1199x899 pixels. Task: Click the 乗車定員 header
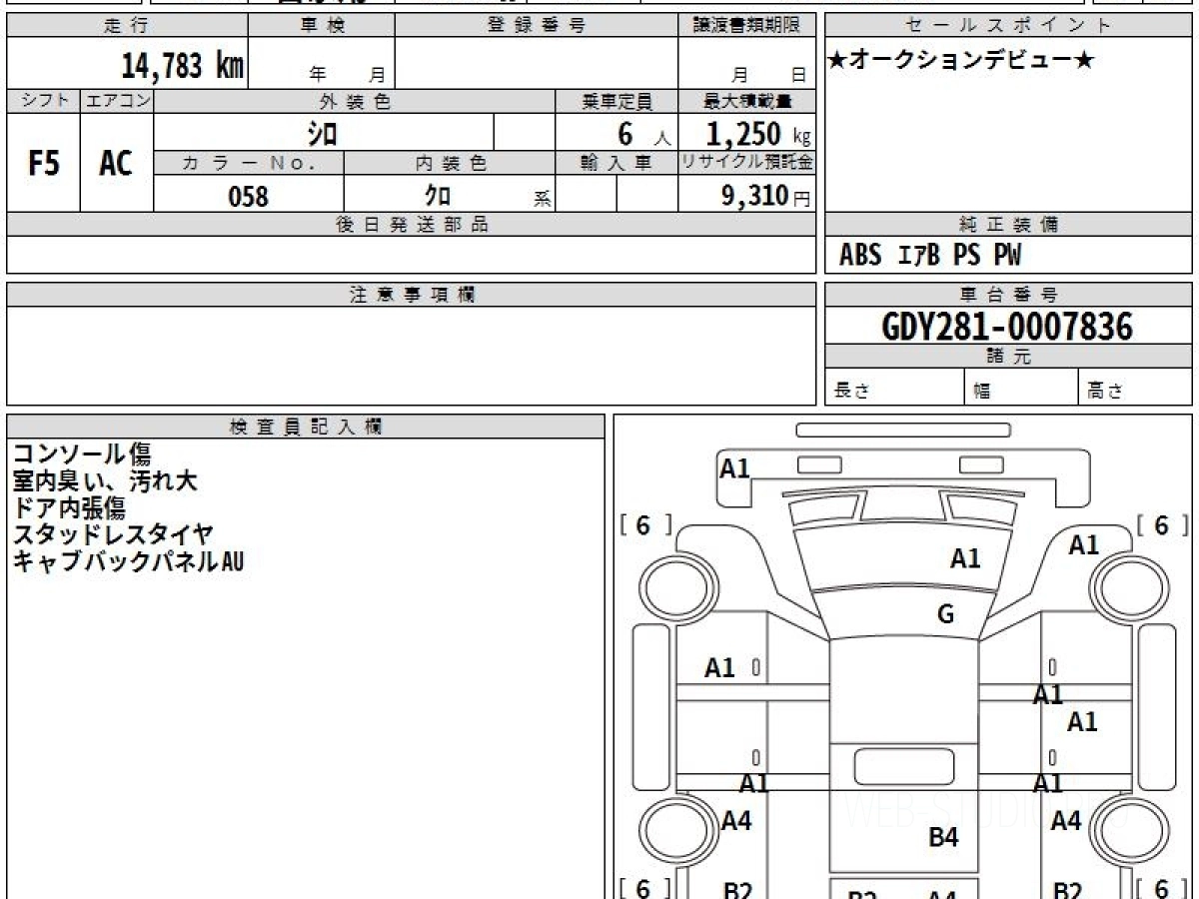click(617, 101)
